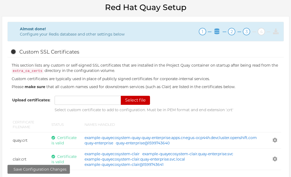Viewport: 291px width, 177px height.
Task: Click the database step icon in the progress bar
Action: 217,31
